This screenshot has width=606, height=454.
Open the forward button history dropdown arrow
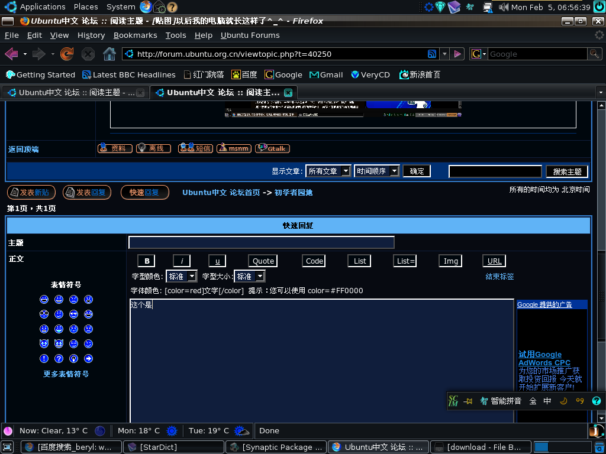[x=53, y=54]
